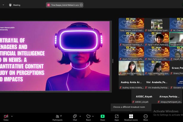Click the Audrey Areta participant tile

tap(131, 82)
